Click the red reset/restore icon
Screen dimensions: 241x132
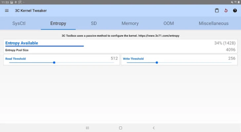226,11
